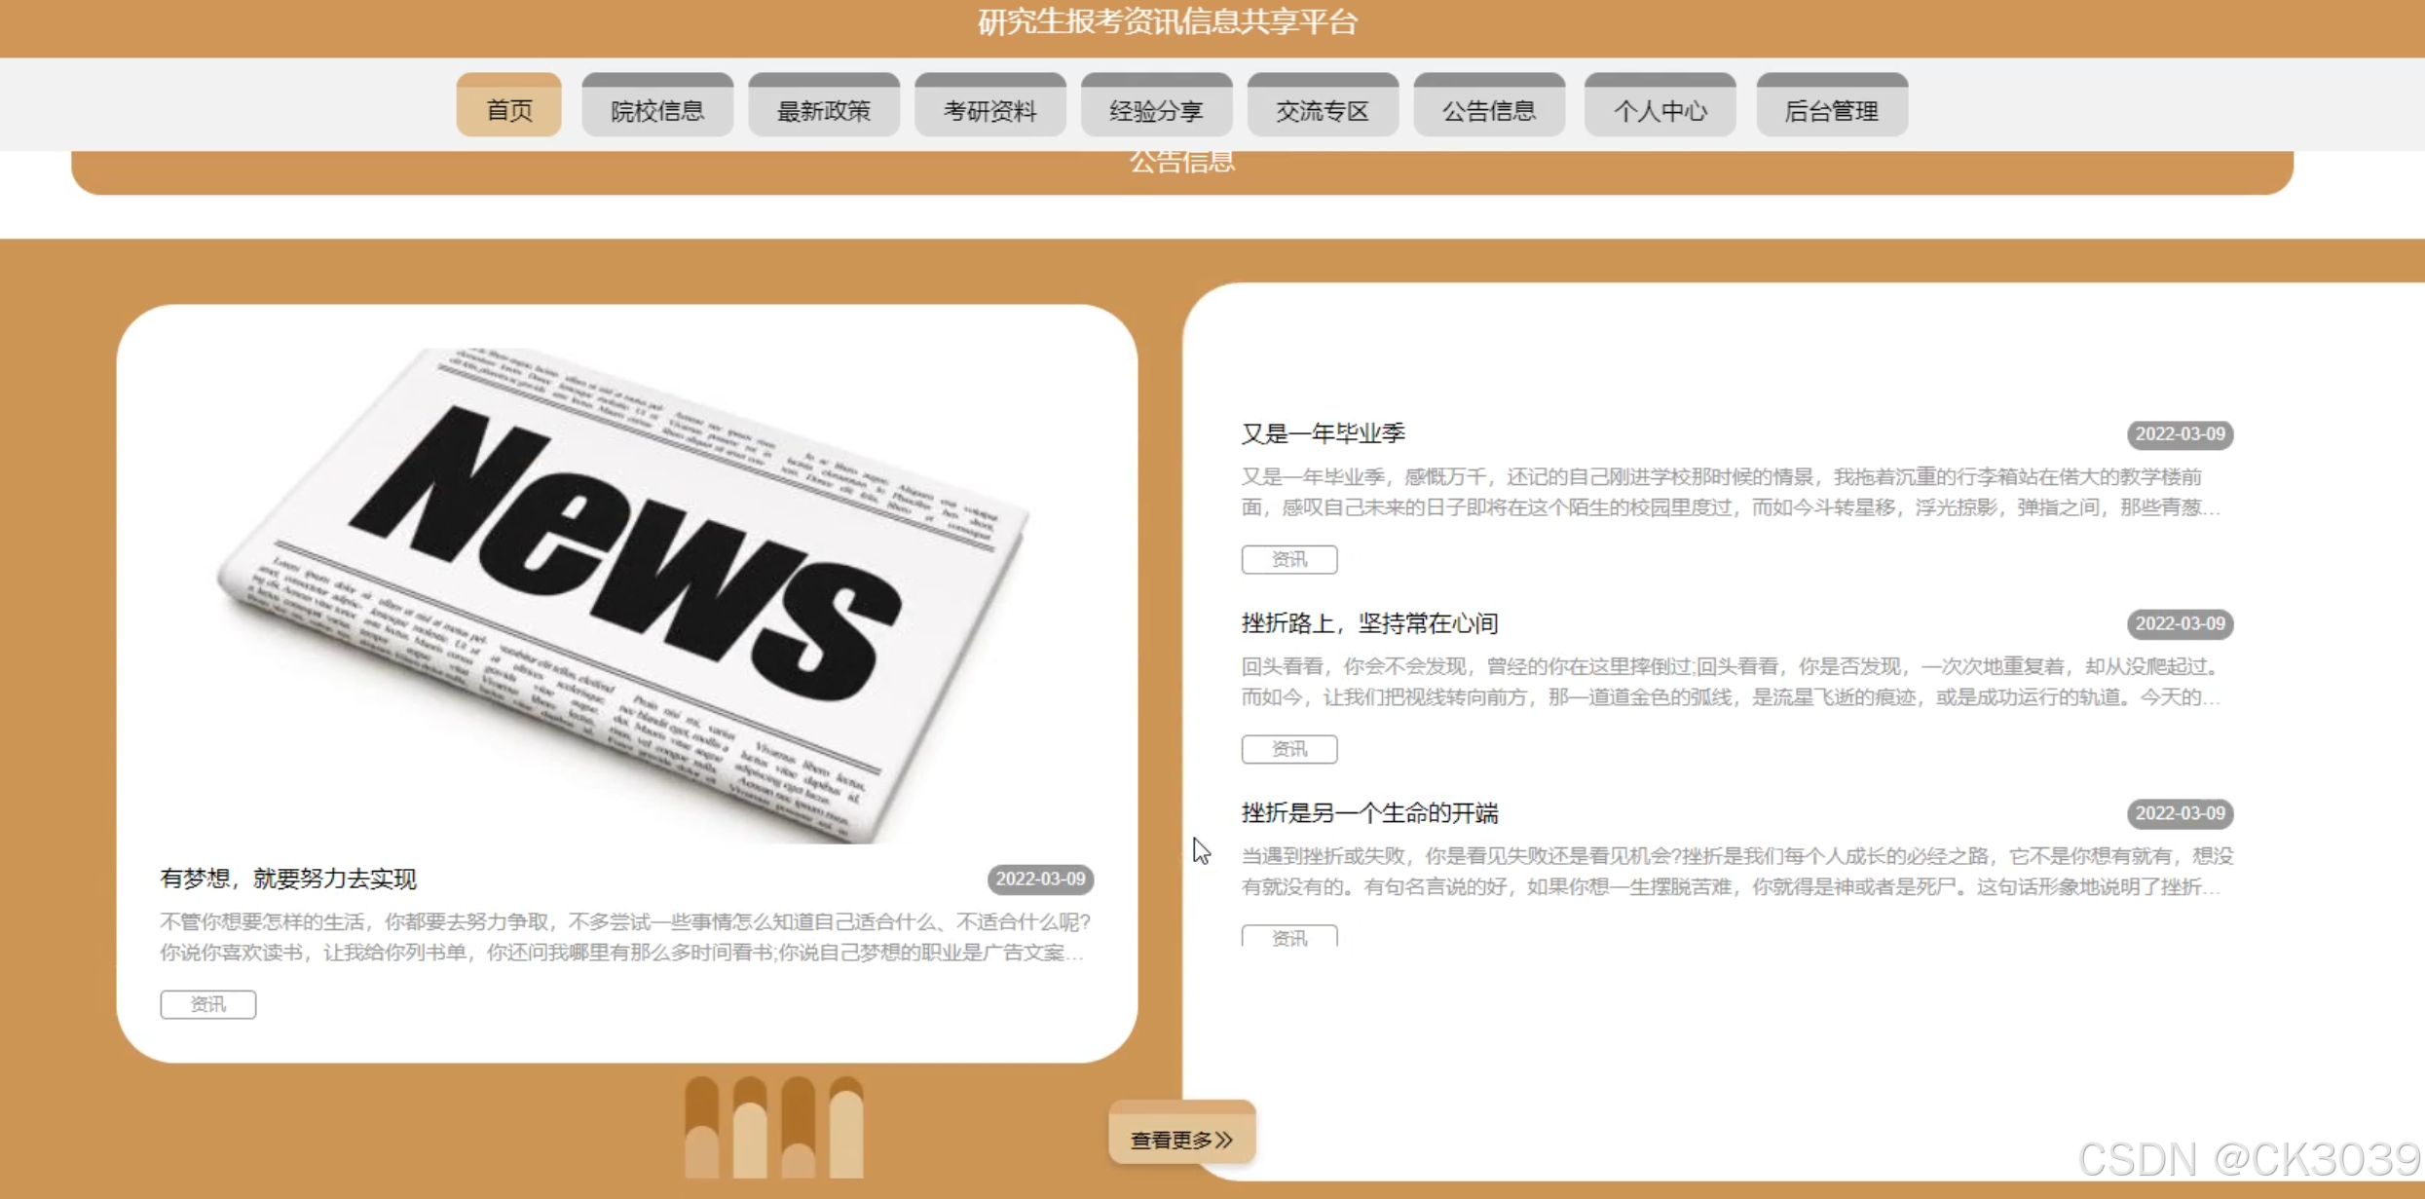Image resolution: width=2425 pixels, height=1199 pixels.
Task: Click the decorative bar graphic below News card
Action: [x=774, y=1128]
